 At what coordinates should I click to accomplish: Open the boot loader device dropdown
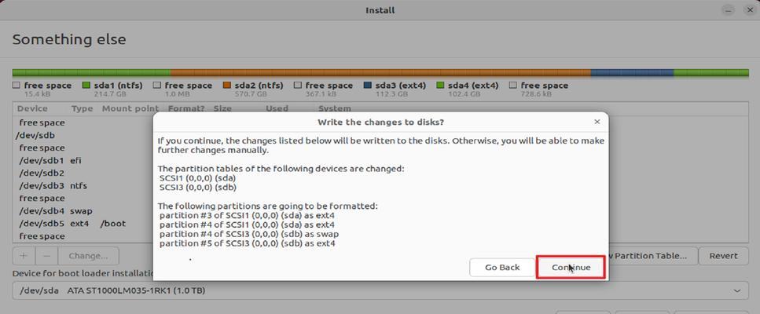(380, 290)
